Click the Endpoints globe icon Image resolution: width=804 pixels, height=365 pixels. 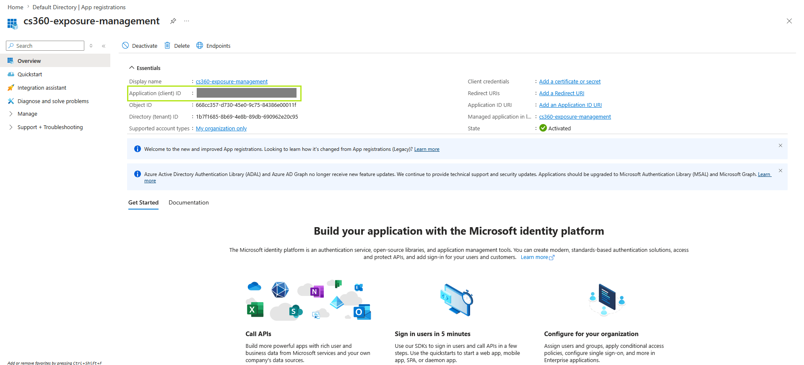click(200, 45)
